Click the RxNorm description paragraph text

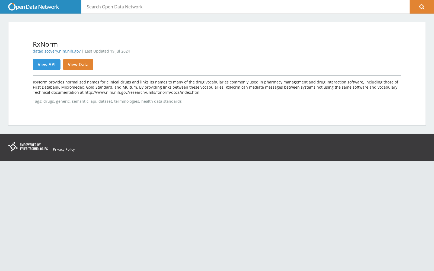click(216, 87)
